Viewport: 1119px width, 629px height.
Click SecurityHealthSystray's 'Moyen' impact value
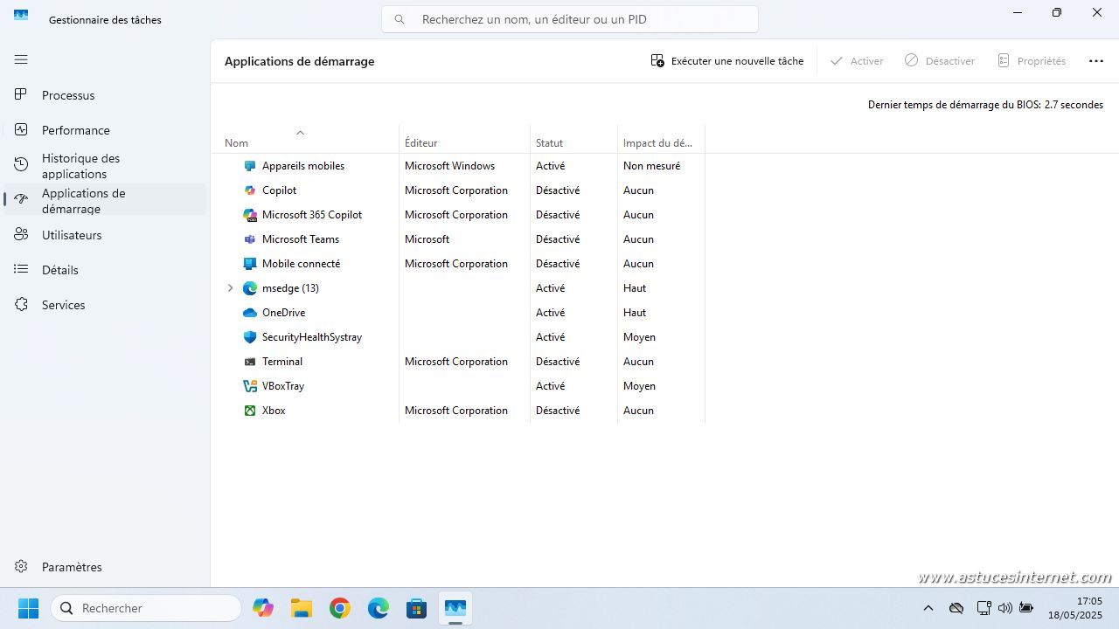(639, 337)
